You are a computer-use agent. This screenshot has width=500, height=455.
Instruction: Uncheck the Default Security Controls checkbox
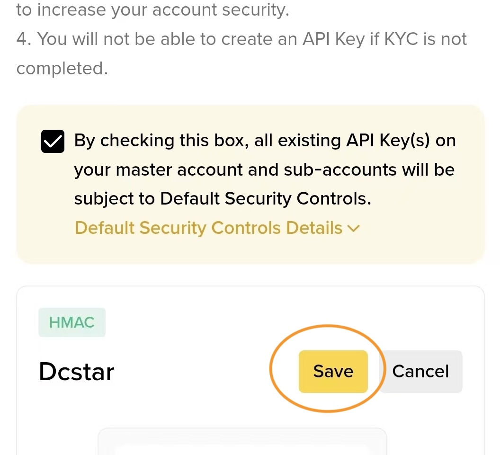point(53,142)
